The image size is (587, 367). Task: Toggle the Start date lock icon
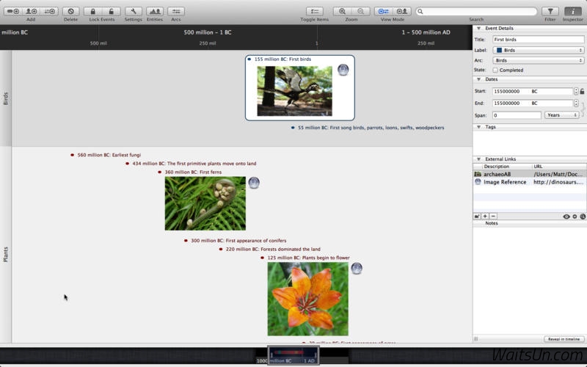[x=582, y=91]
